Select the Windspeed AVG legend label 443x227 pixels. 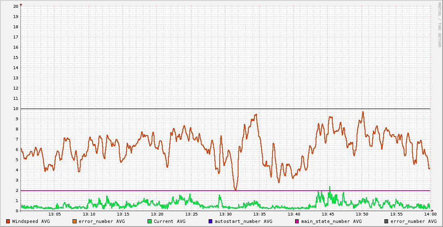coord(31,221)
